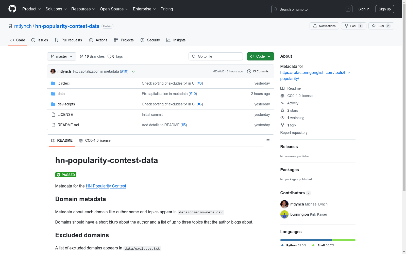406x254 pixels.
Task: Click the PASSED CircleCI badge
Action: pyautogui.click(x=66, y=175)
